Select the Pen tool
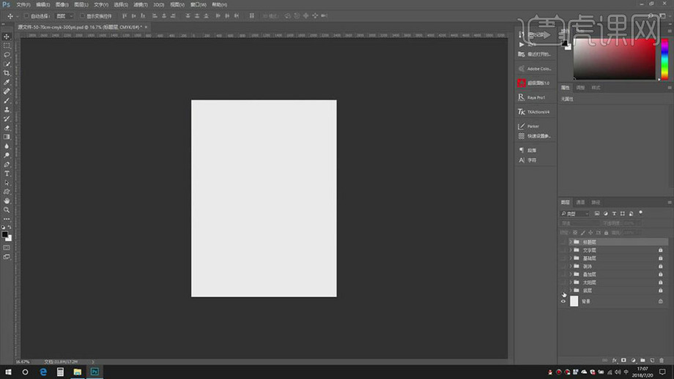Screen dimensions: 674x379 pos(7,165)
